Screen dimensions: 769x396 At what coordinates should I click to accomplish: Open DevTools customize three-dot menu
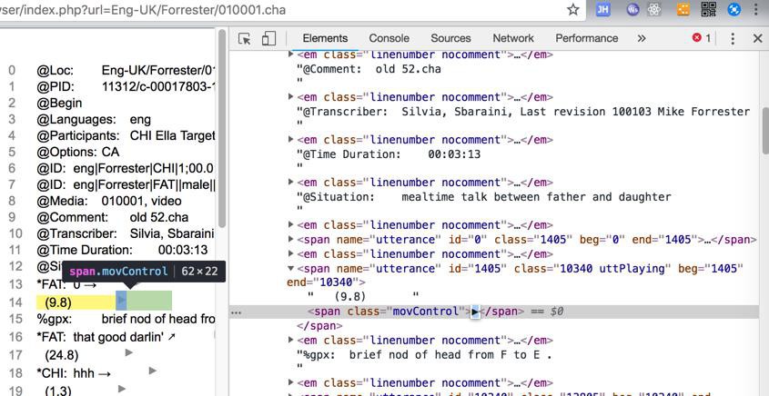click(x=733, y=39)
